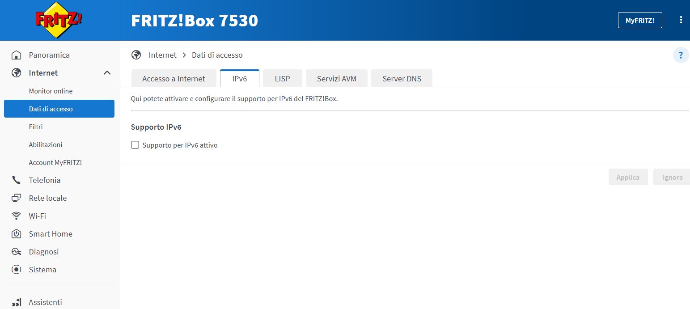Click Internet in the breadcrumb path
The image size is (690, 309).
pos(162,55)
